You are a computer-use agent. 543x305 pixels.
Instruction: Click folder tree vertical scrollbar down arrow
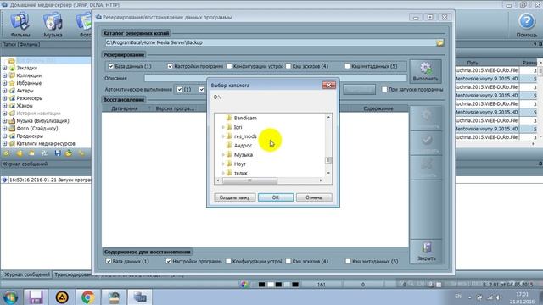pyautogui.click(x=328, y=173)
